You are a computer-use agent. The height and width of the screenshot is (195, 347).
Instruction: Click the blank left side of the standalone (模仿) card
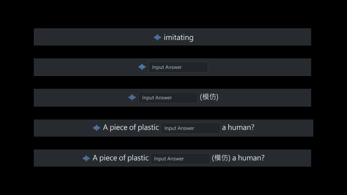point(81,97)
